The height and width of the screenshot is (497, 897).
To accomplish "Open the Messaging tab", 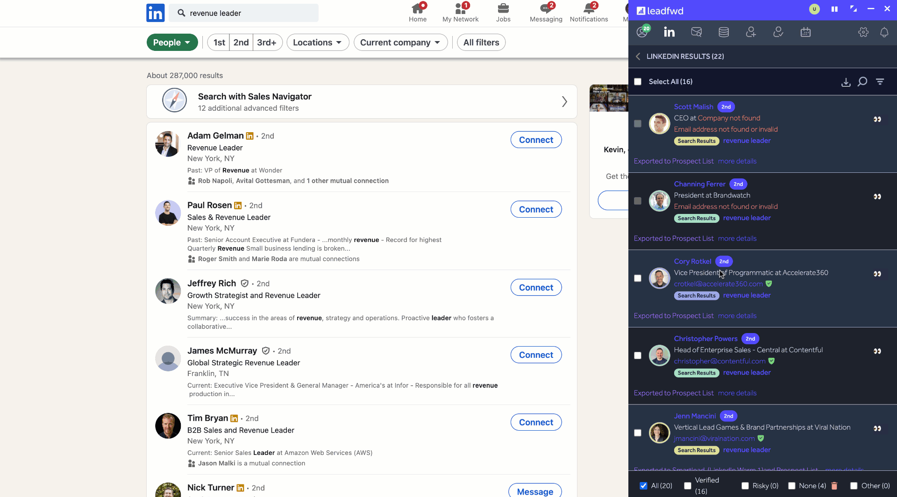I will click(546, 13).
